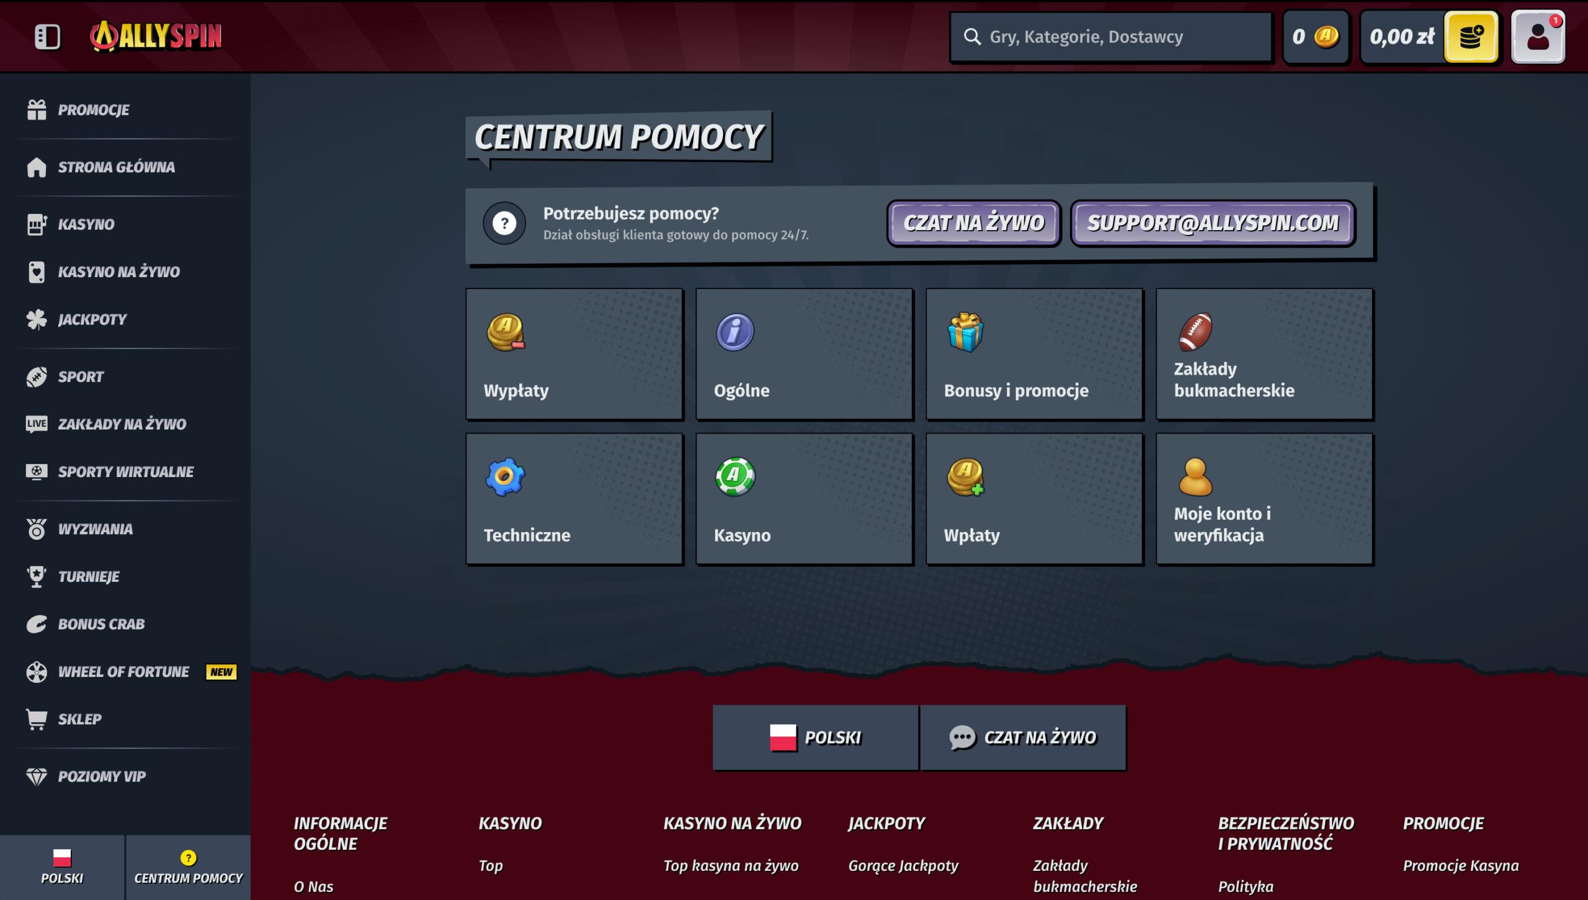
Task: Select the Bonusy i promocje gift card
Action: tap(1034, 354)
